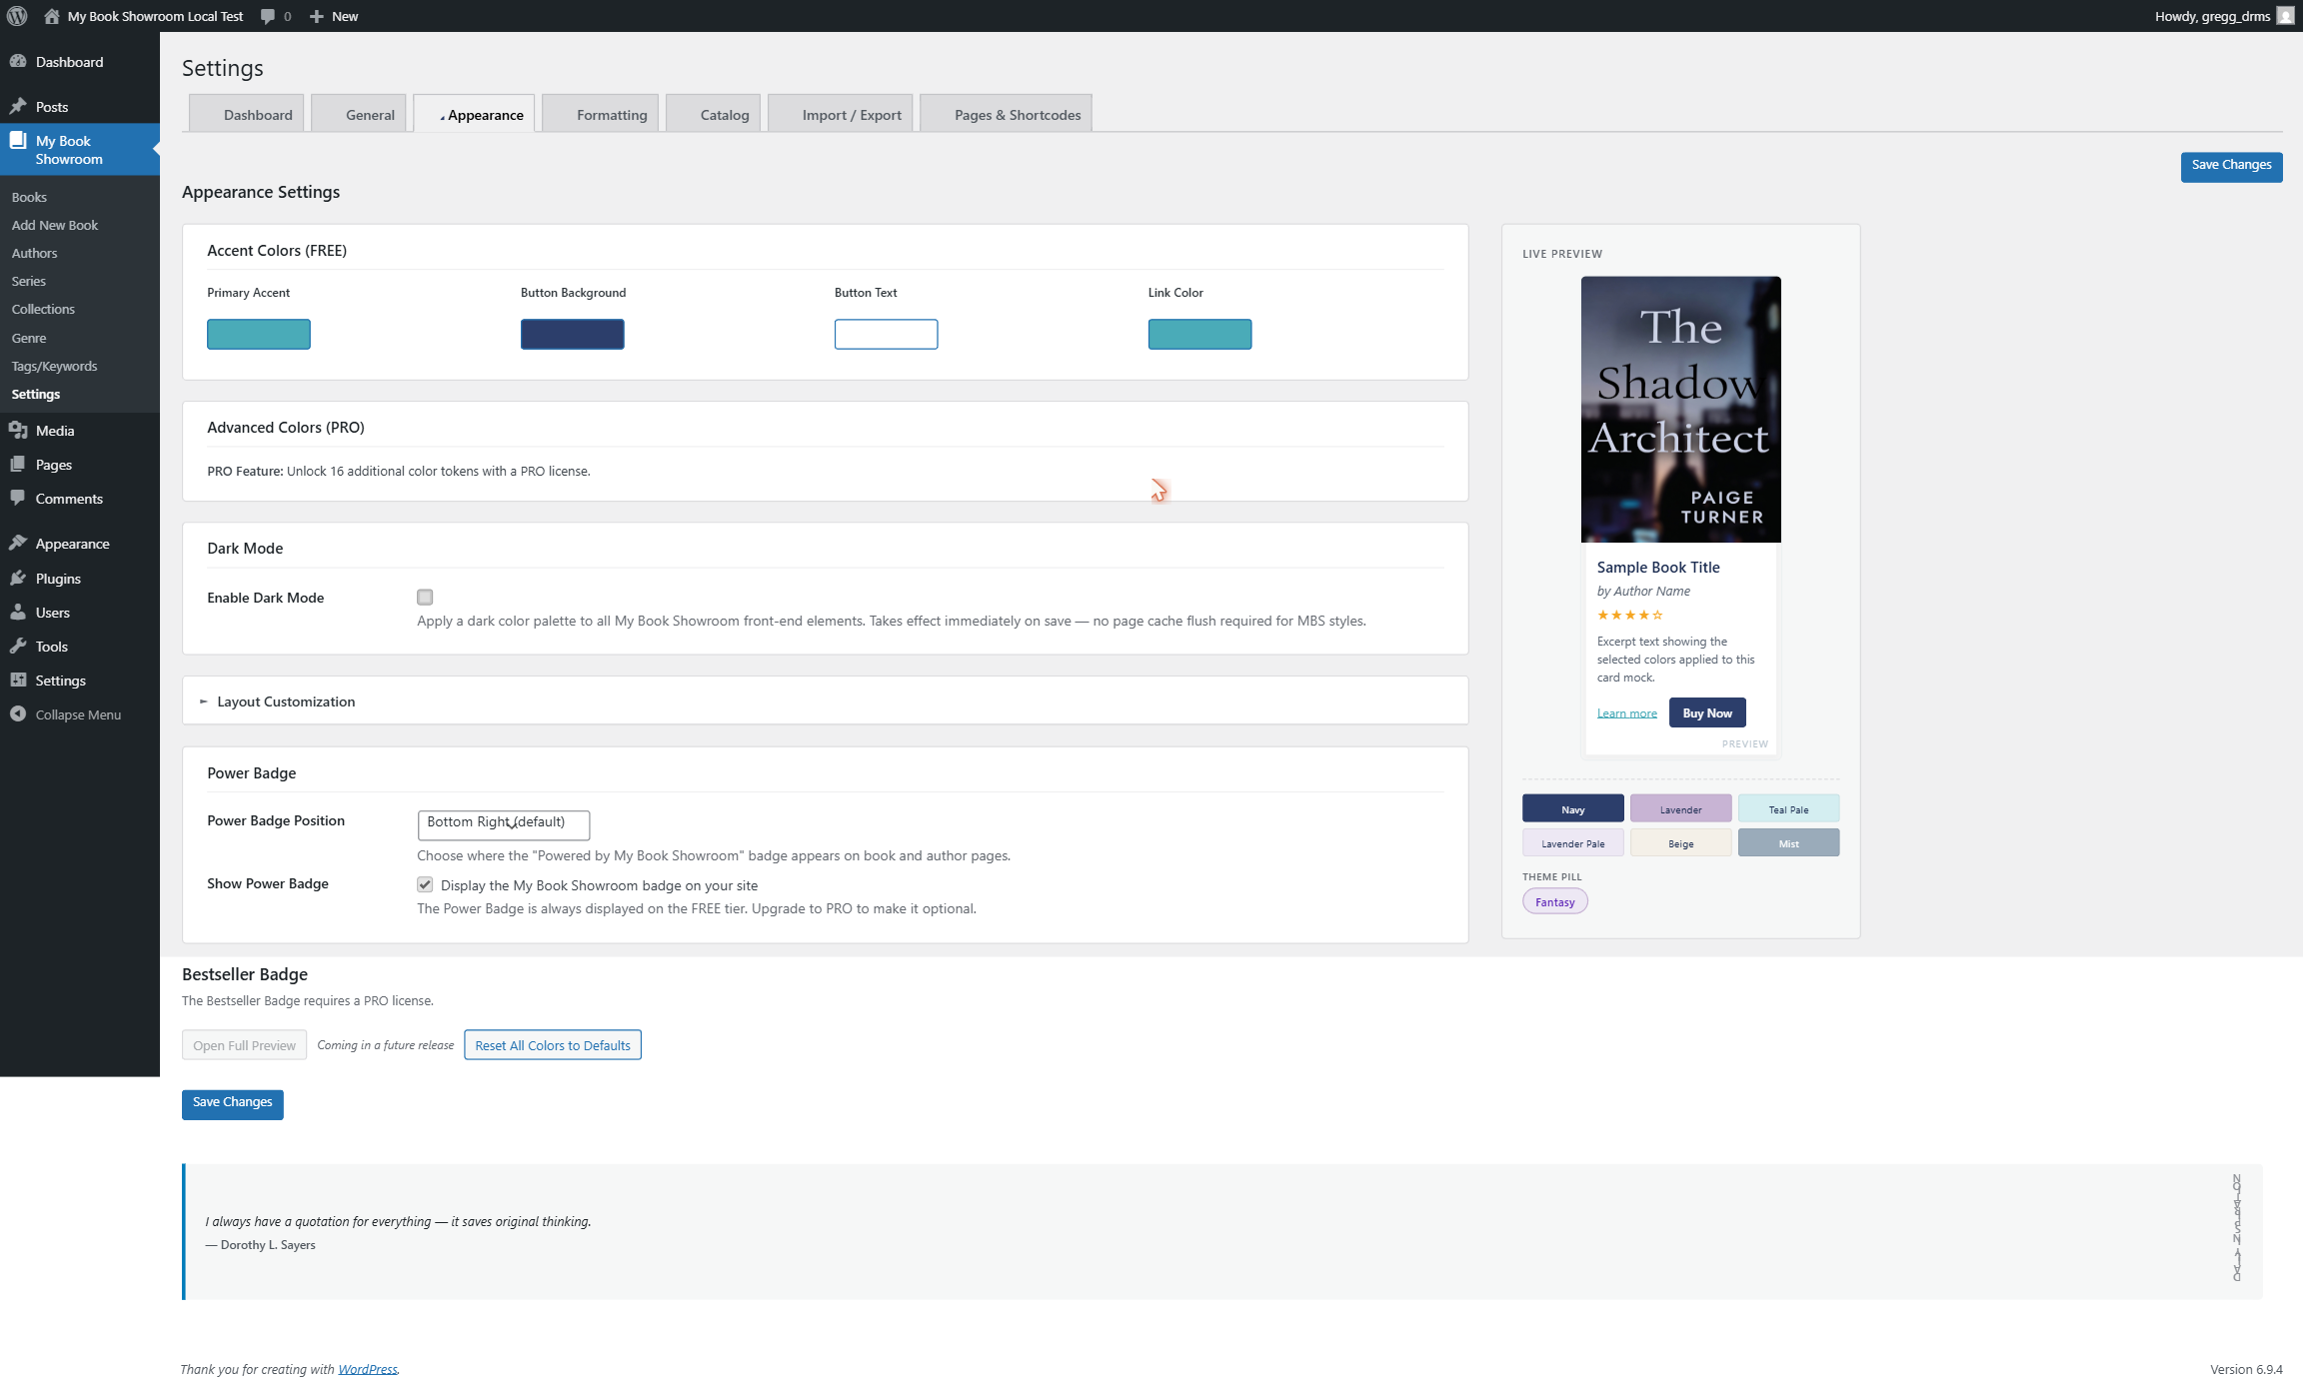Select the Lavender Pale palette swatch
This screenshot has width=2303, height=1388.
[x=1573, y=842]
